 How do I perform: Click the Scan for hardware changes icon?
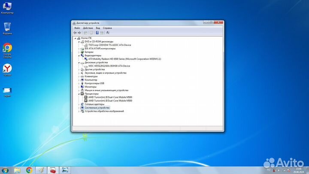[108, 33]
